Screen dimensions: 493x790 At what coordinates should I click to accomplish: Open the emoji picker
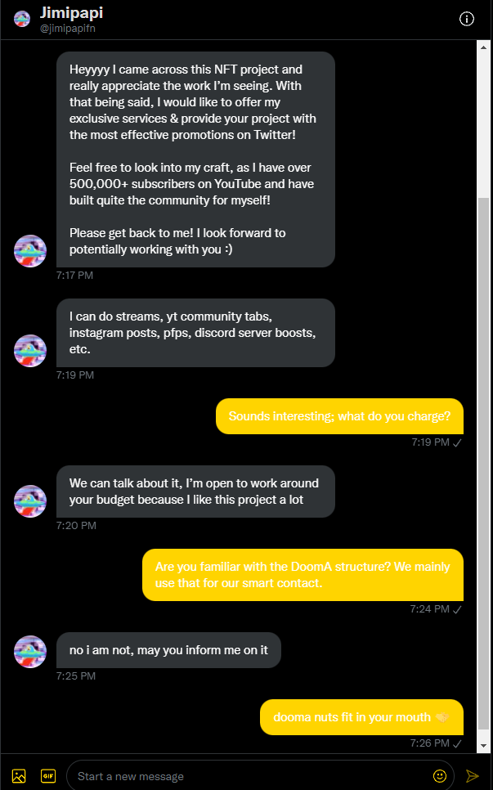point(440,775)
